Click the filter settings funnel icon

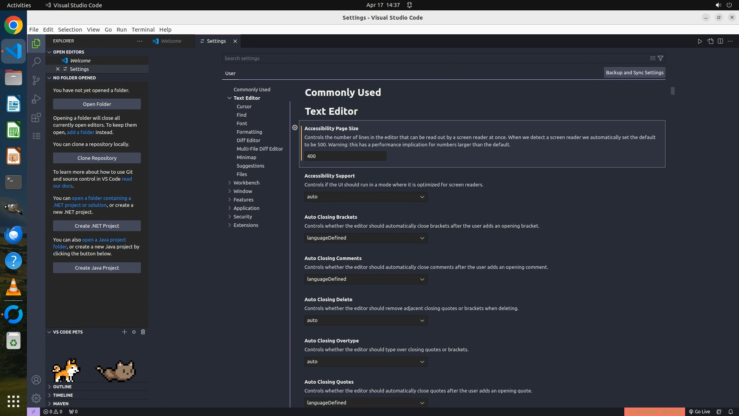[660, 58]
